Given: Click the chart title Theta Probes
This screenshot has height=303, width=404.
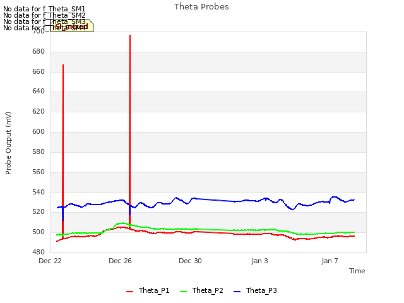Looking at the screenshot, I should (201, 7).
